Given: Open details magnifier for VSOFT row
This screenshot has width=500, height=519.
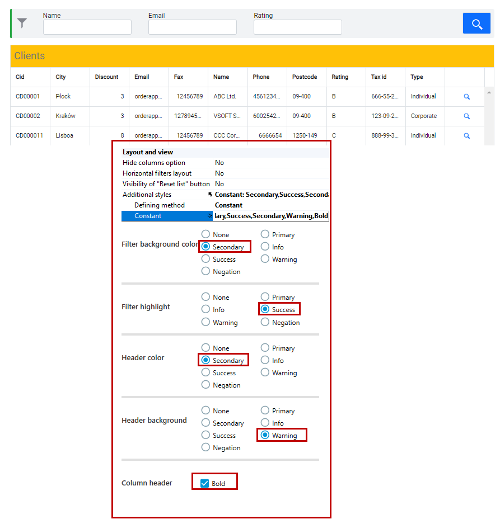Looking at the screenshot, I should click(x=466, y=116).
